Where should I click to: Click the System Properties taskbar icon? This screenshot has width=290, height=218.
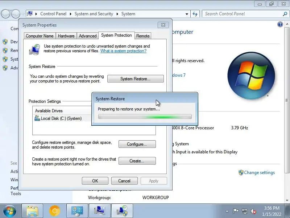[100, 211]
